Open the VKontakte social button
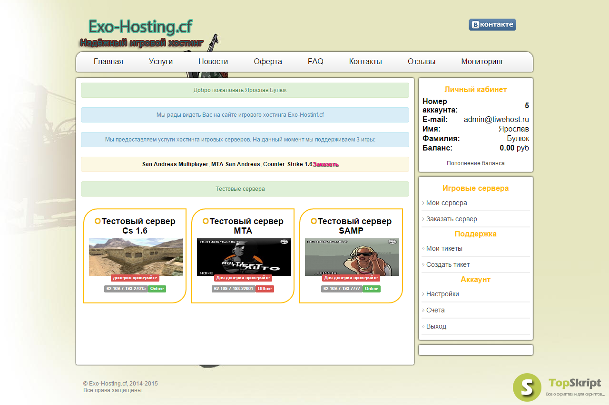Screen dimensions: 609x405 (x=492, y=25)
